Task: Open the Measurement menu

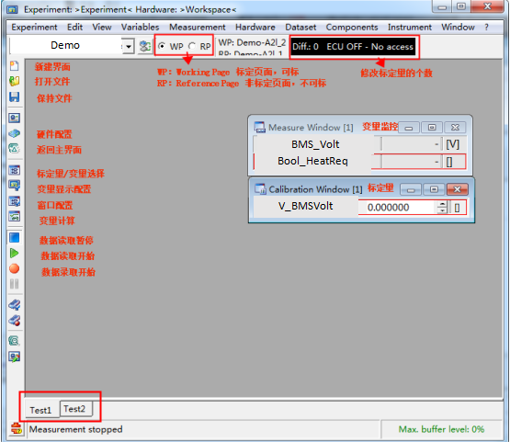Action: 197,27
